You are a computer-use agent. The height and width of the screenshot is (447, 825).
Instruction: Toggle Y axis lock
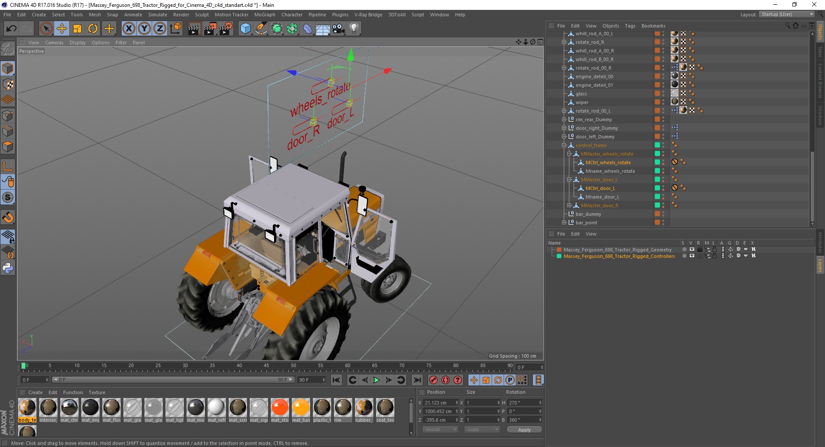(x=144, y=29)
